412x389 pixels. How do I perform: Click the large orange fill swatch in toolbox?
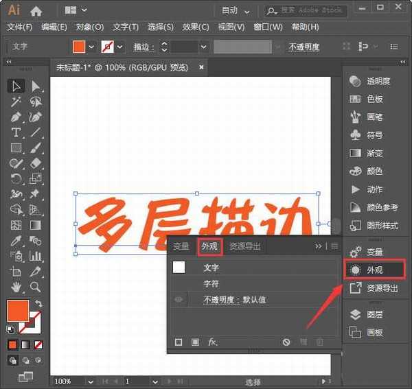coord(18,311)
